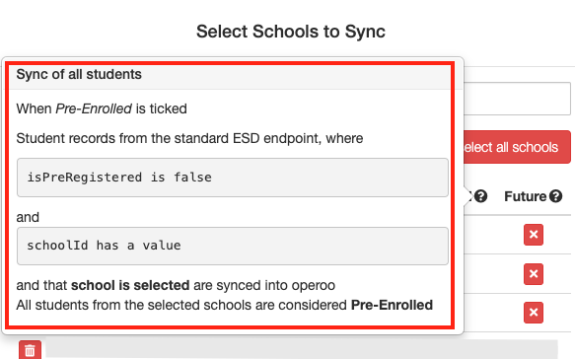Click the bold Pre-Enrolled text at popover bottom
The height and width of the screenshot is (359, 575).
pos(392,305)
